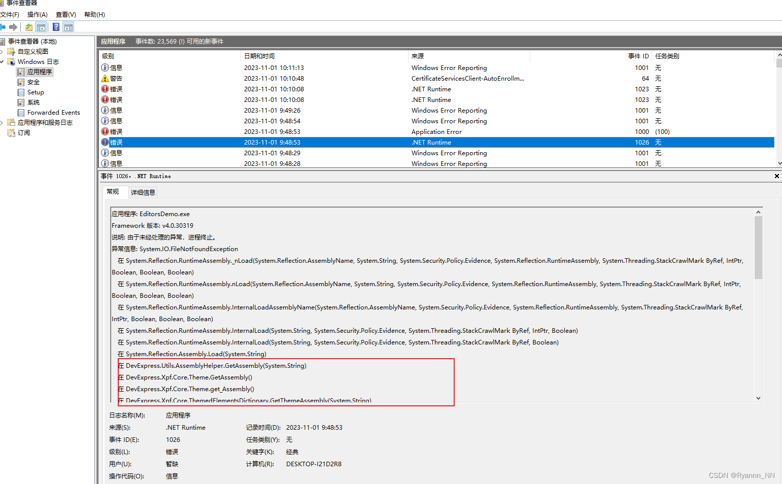Open the 查看(V) menu
782x484 pixels.
pyautogui.click(x=65, y=14)
